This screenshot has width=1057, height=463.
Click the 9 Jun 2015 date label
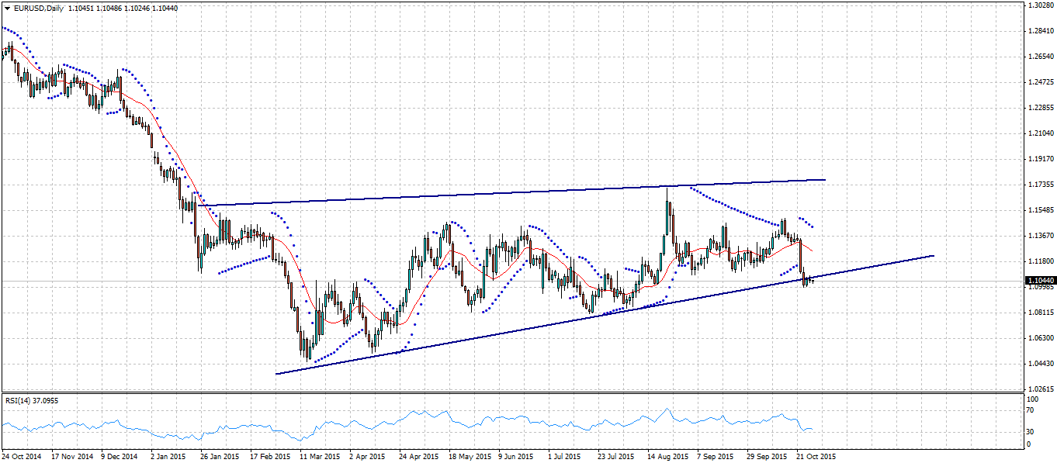[518, 456]
